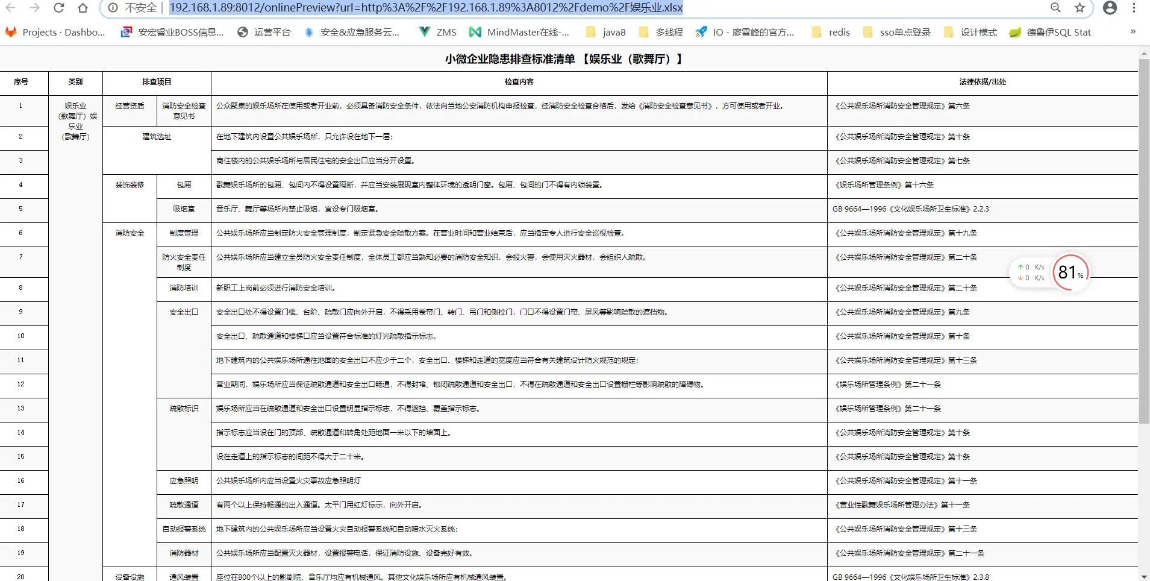Open the redis bookmark folder
Image resolution: width=1150 pixels, height=581 pixels.
831,33
